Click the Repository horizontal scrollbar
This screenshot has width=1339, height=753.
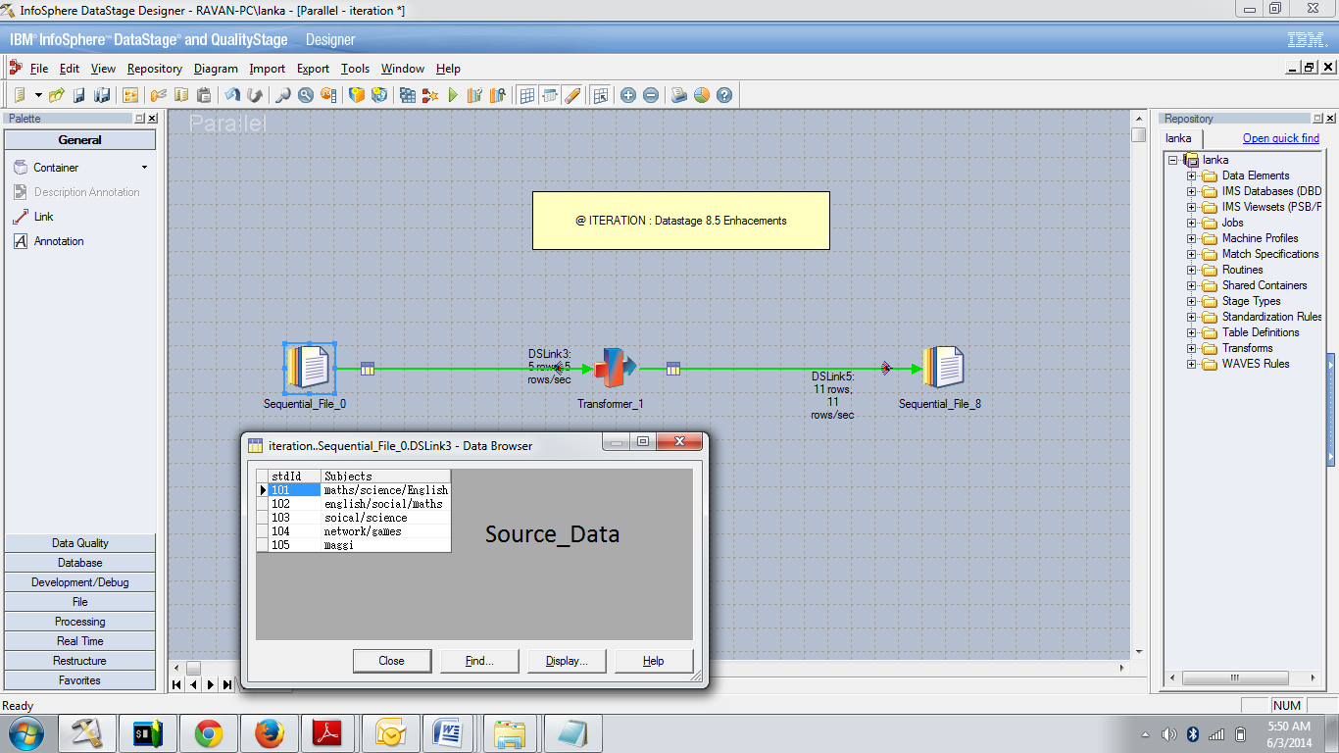(1241, 678)
